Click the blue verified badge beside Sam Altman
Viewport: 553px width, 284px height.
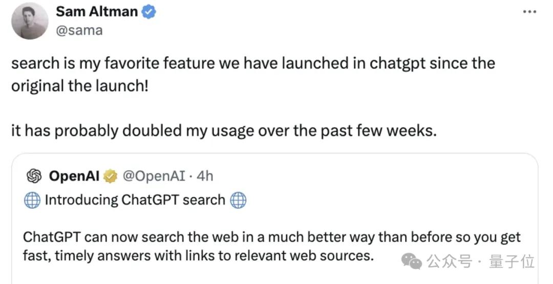[149, 12]
